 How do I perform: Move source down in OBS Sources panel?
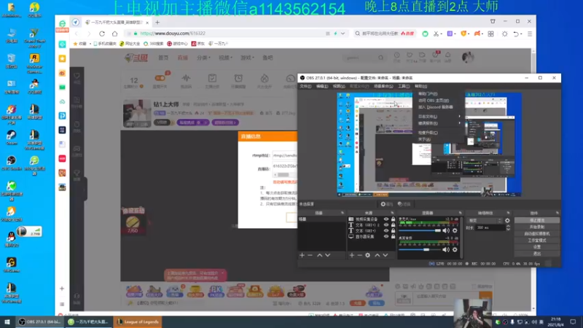click(x=386, y=255)
